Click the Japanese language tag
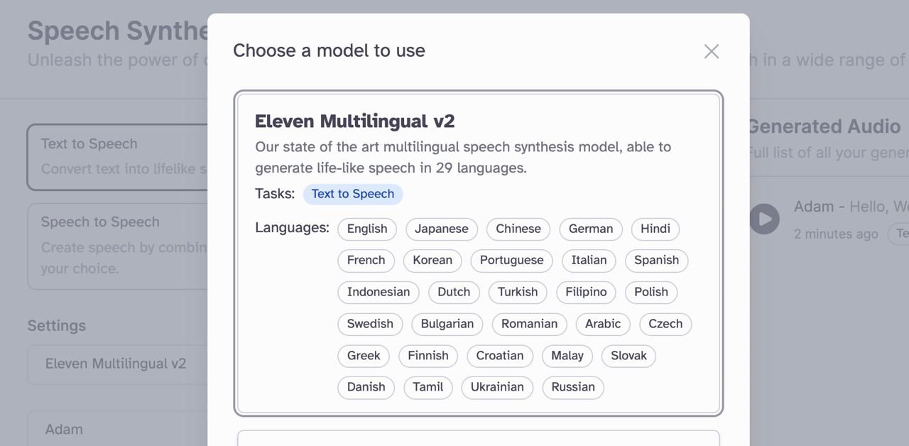This screenshot has width=909, height=446. [442, 229]
